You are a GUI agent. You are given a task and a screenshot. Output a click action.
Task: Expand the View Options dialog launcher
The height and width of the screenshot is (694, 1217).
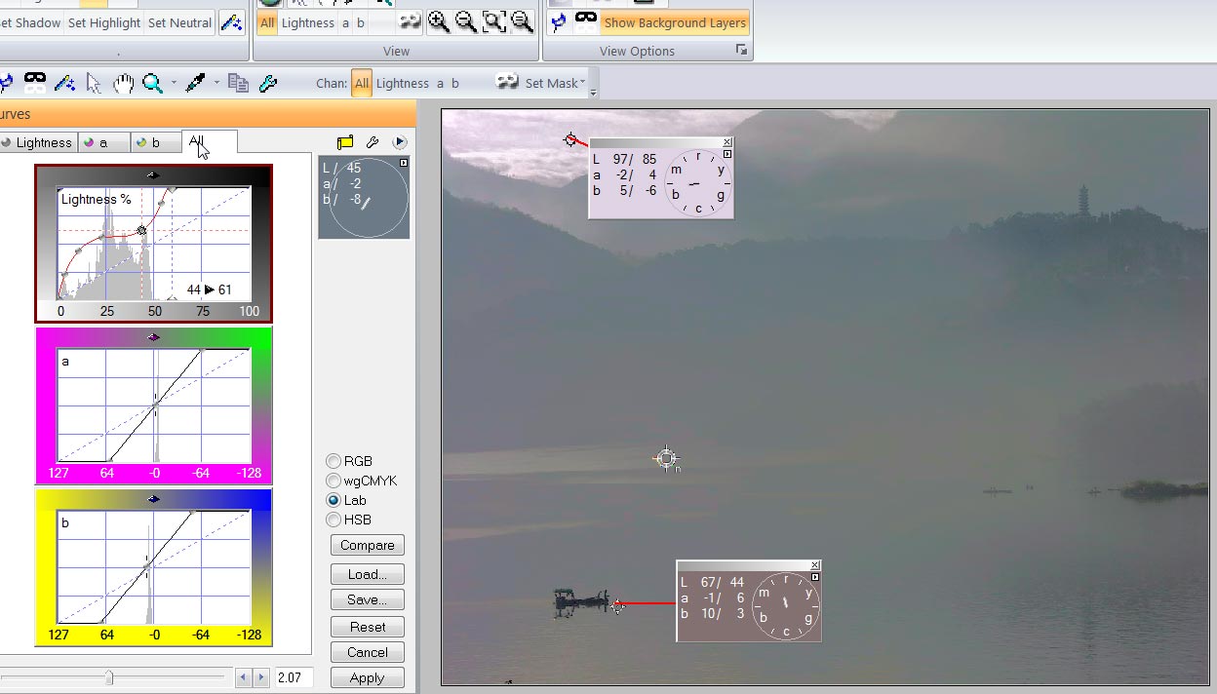[741, 51]
